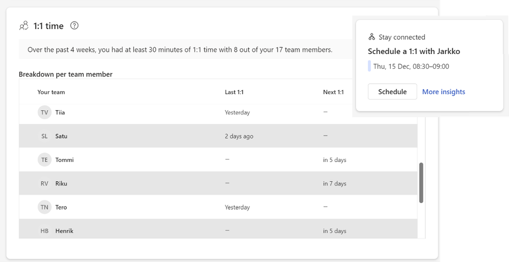Select the Henrik team member name

tap(64, 231)
